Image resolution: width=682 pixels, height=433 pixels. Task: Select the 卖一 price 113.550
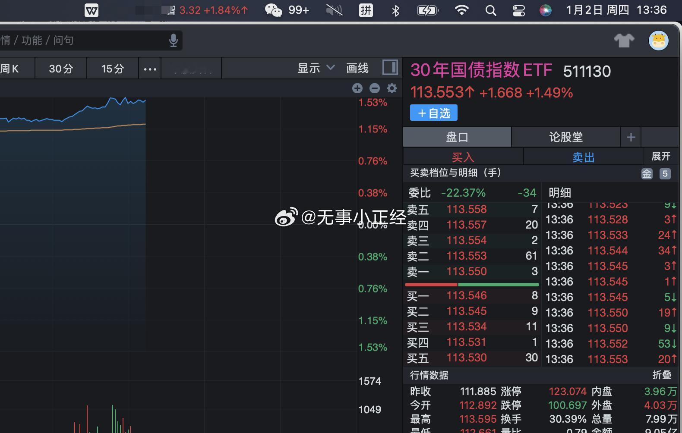coord(467,271)
